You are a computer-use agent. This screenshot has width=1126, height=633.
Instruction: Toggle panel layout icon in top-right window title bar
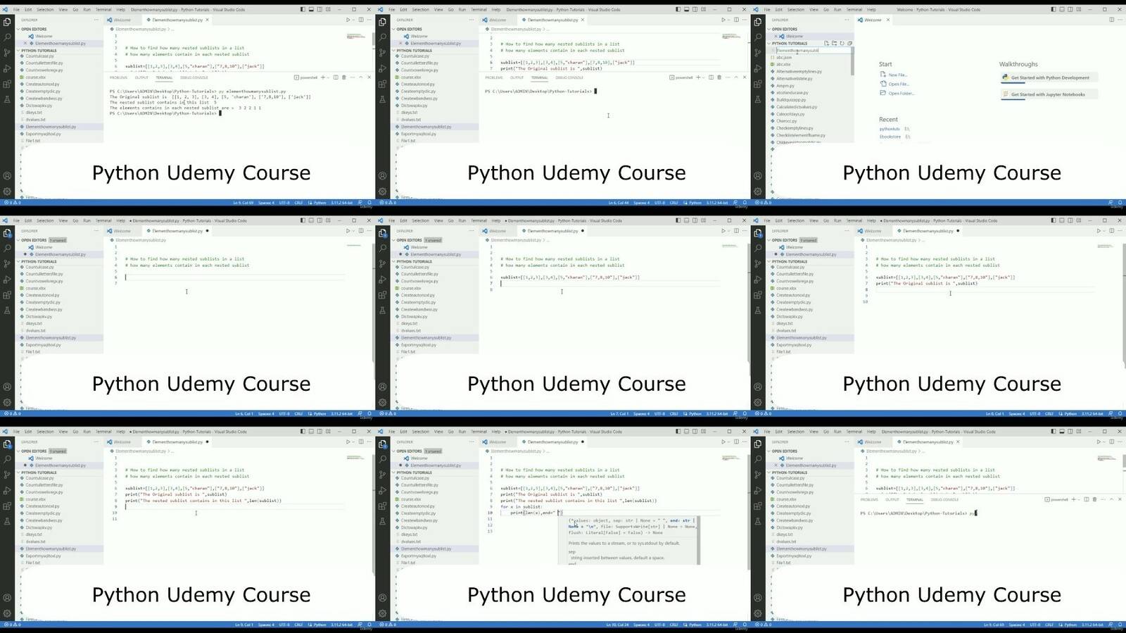[x=1062, y=10]
